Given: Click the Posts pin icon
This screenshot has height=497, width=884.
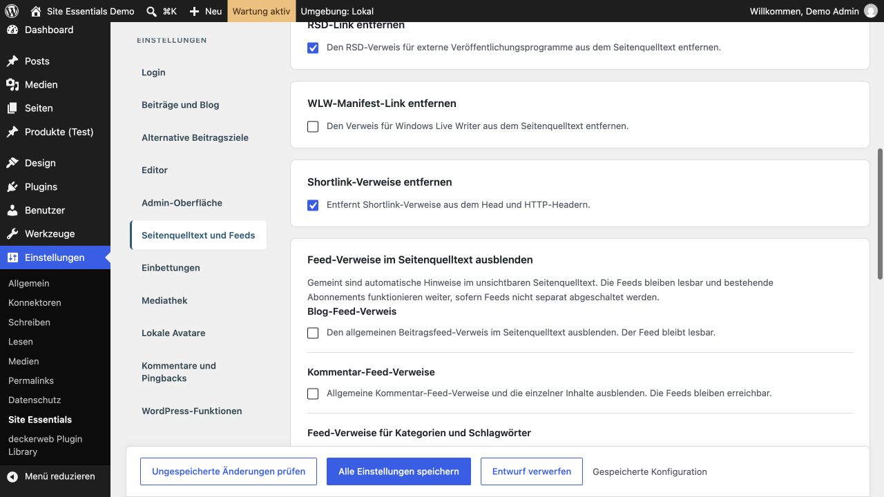Looking at the screenshot, I should point(12,61).
